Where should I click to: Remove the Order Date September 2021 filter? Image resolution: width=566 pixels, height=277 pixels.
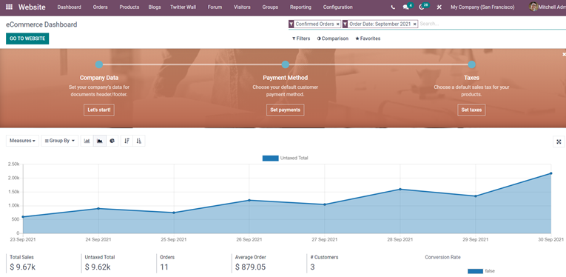click(x=415, y=24)
